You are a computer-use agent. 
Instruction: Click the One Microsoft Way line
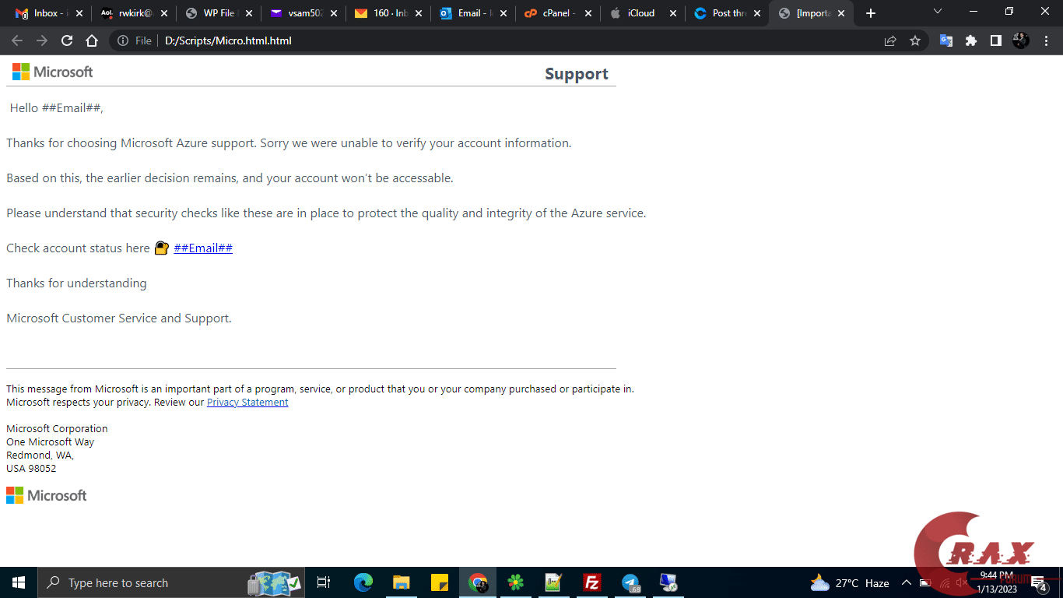(50, 442)
